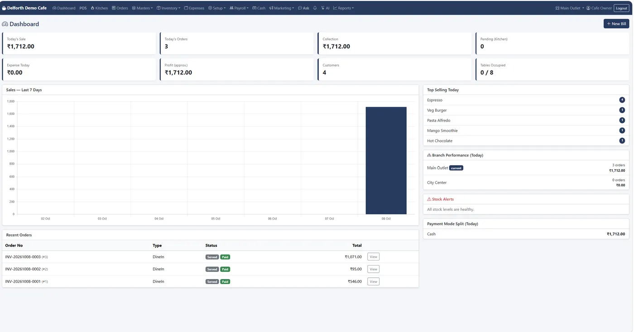
Task: Click the Paid badge on order INV-20261008-0001
Action: 225,281
